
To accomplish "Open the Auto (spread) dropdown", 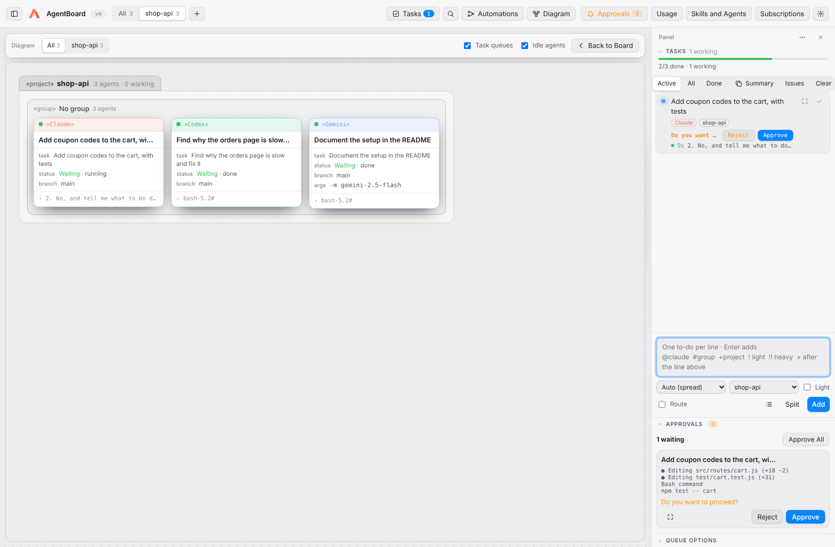I will (691, 387).
